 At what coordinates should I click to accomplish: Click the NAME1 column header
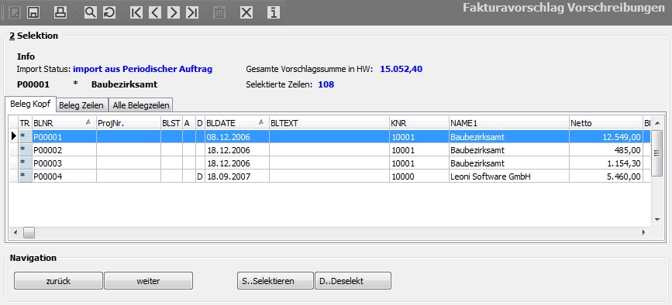point(509,123)
